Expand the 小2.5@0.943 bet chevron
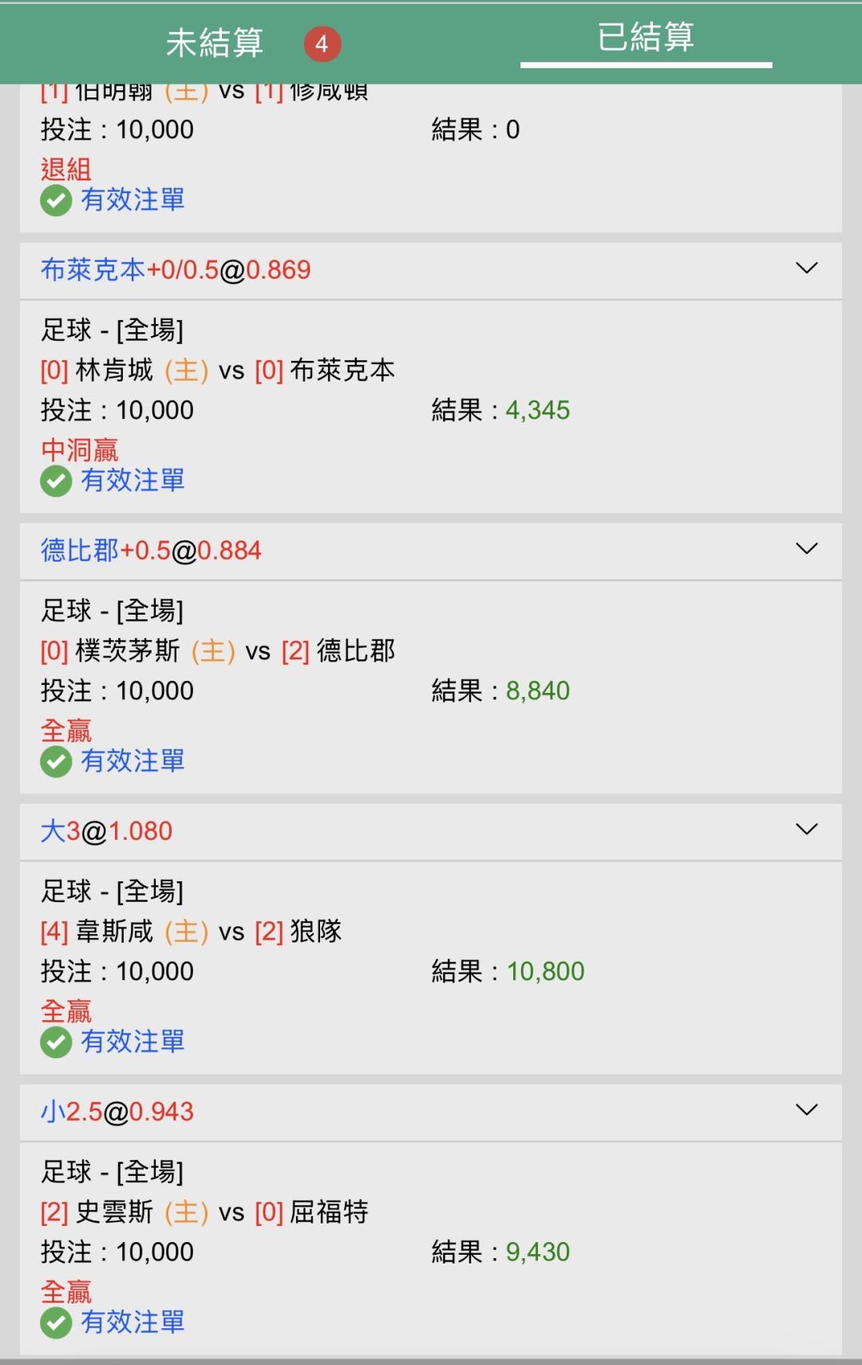The height and width of the screenshot is (1365, 862). [807, 1110]
